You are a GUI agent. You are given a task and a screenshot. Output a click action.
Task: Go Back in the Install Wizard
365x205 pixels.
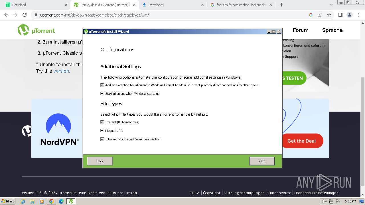coord(100,161)
